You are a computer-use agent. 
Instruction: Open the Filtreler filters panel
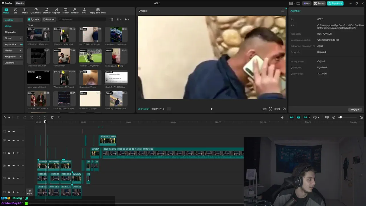tap(75, 11)
